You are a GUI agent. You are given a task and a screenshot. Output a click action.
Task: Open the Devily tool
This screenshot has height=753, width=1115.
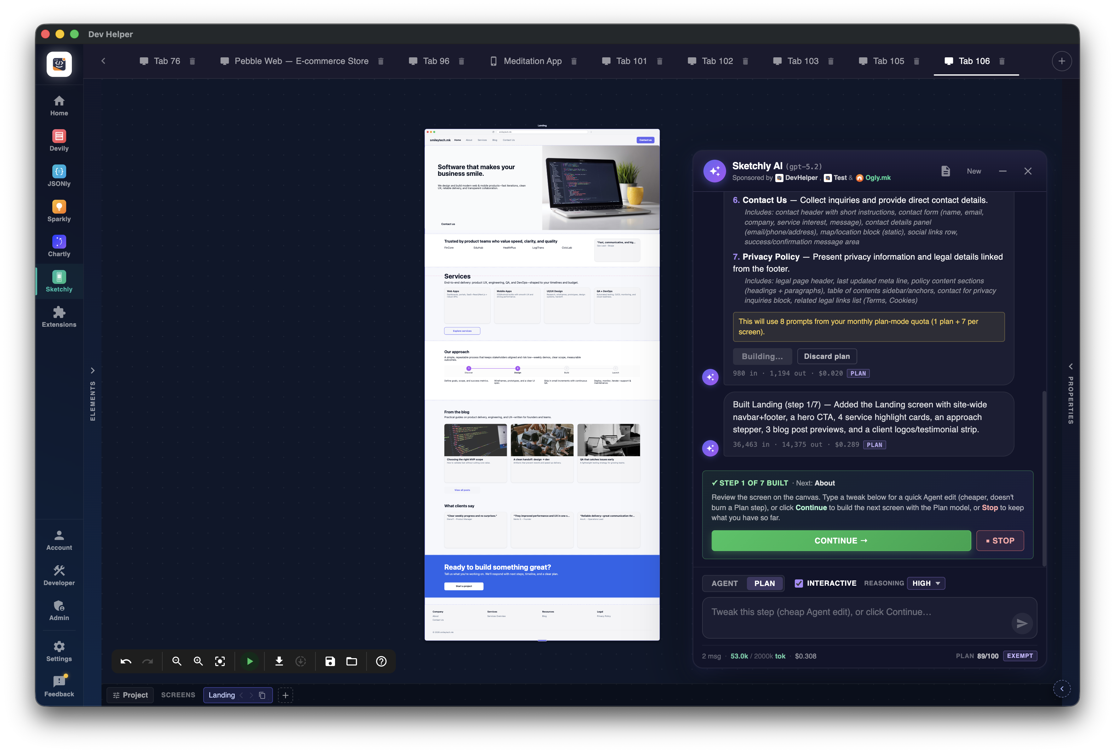pos(59,141)
